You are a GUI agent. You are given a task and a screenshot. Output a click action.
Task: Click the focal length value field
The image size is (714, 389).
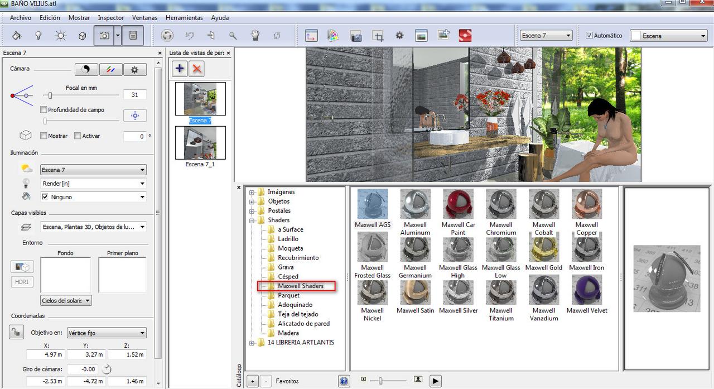click(134, 95)
